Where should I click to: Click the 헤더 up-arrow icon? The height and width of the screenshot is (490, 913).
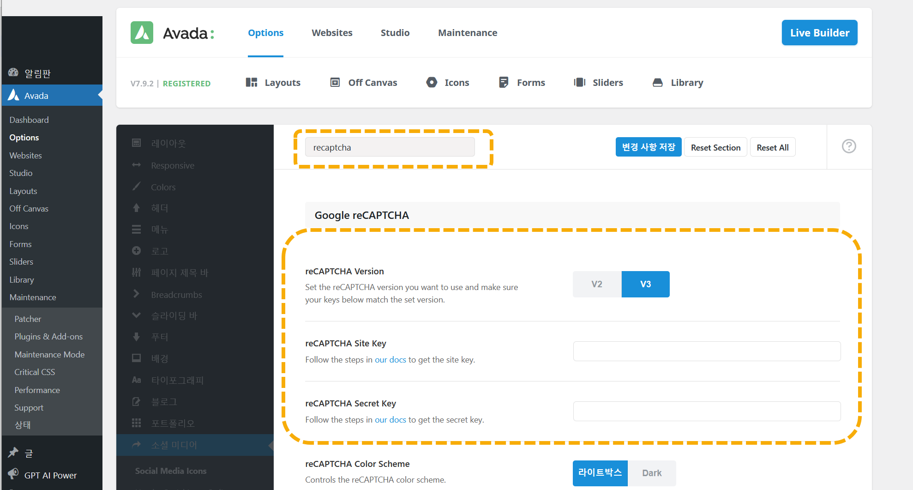(136, 208)
